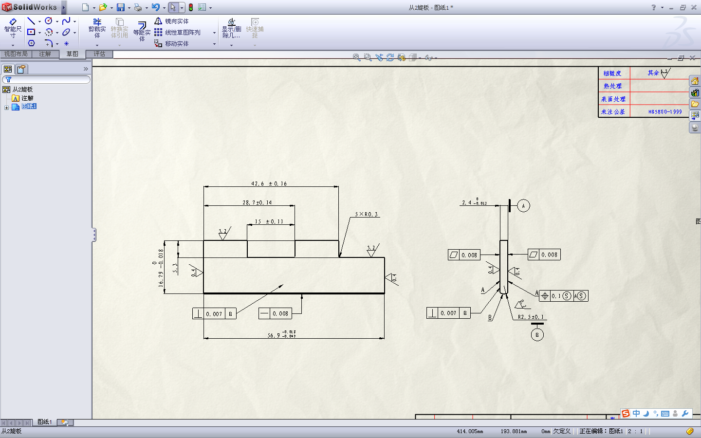Click the Zoom to Fit magnifier icon
This screenshot has width=701, height=438.
pos(357,57)
